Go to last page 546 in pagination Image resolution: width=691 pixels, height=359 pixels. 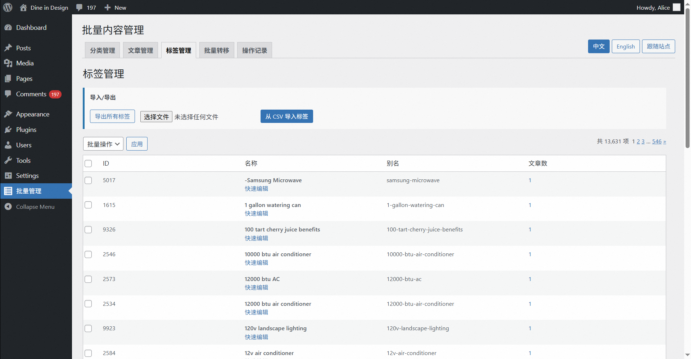(656, 142)
